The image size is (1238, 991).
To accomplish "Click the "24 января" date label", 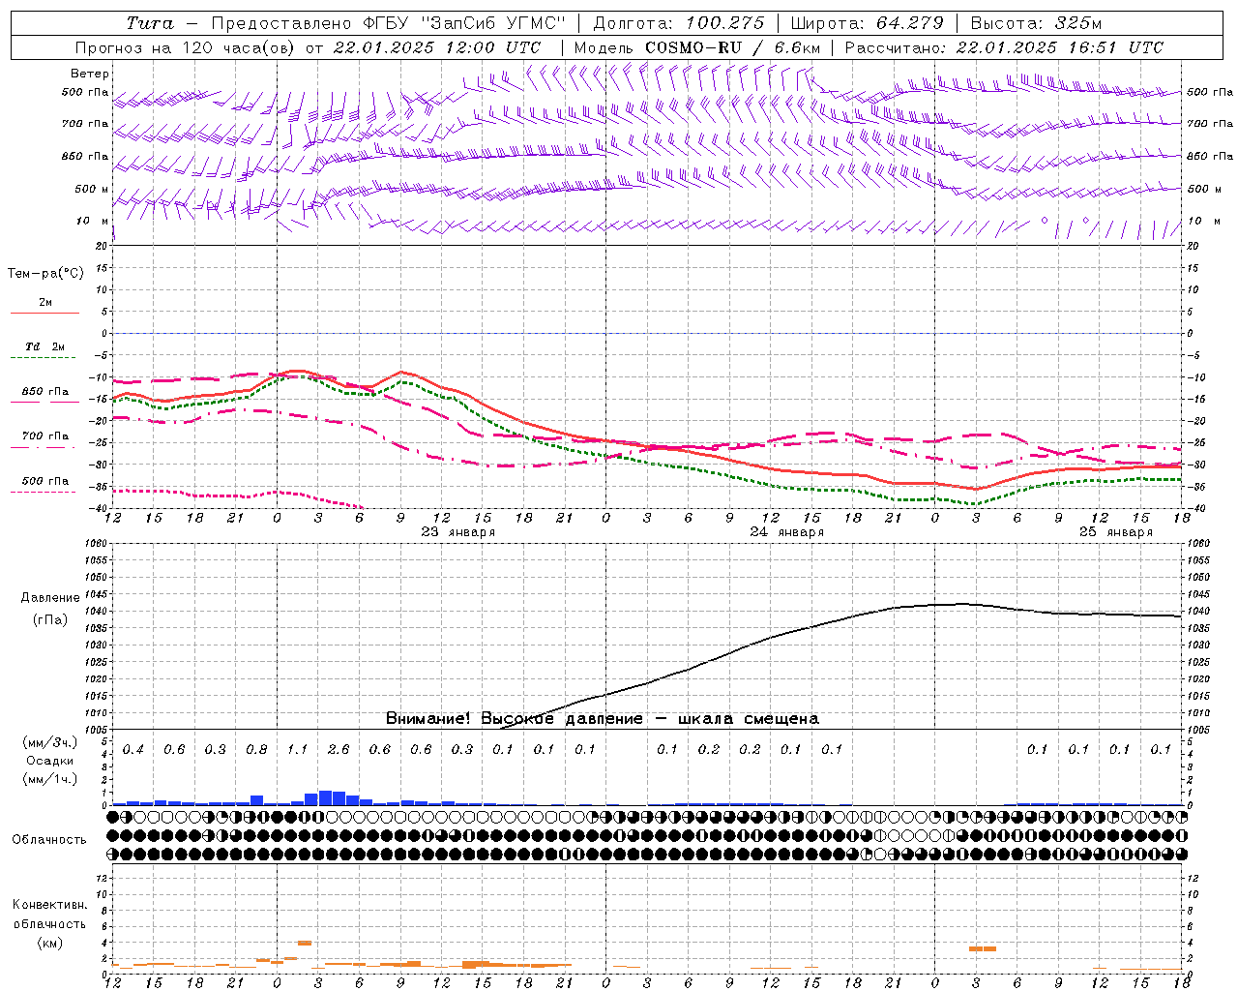I will (787, 532).
